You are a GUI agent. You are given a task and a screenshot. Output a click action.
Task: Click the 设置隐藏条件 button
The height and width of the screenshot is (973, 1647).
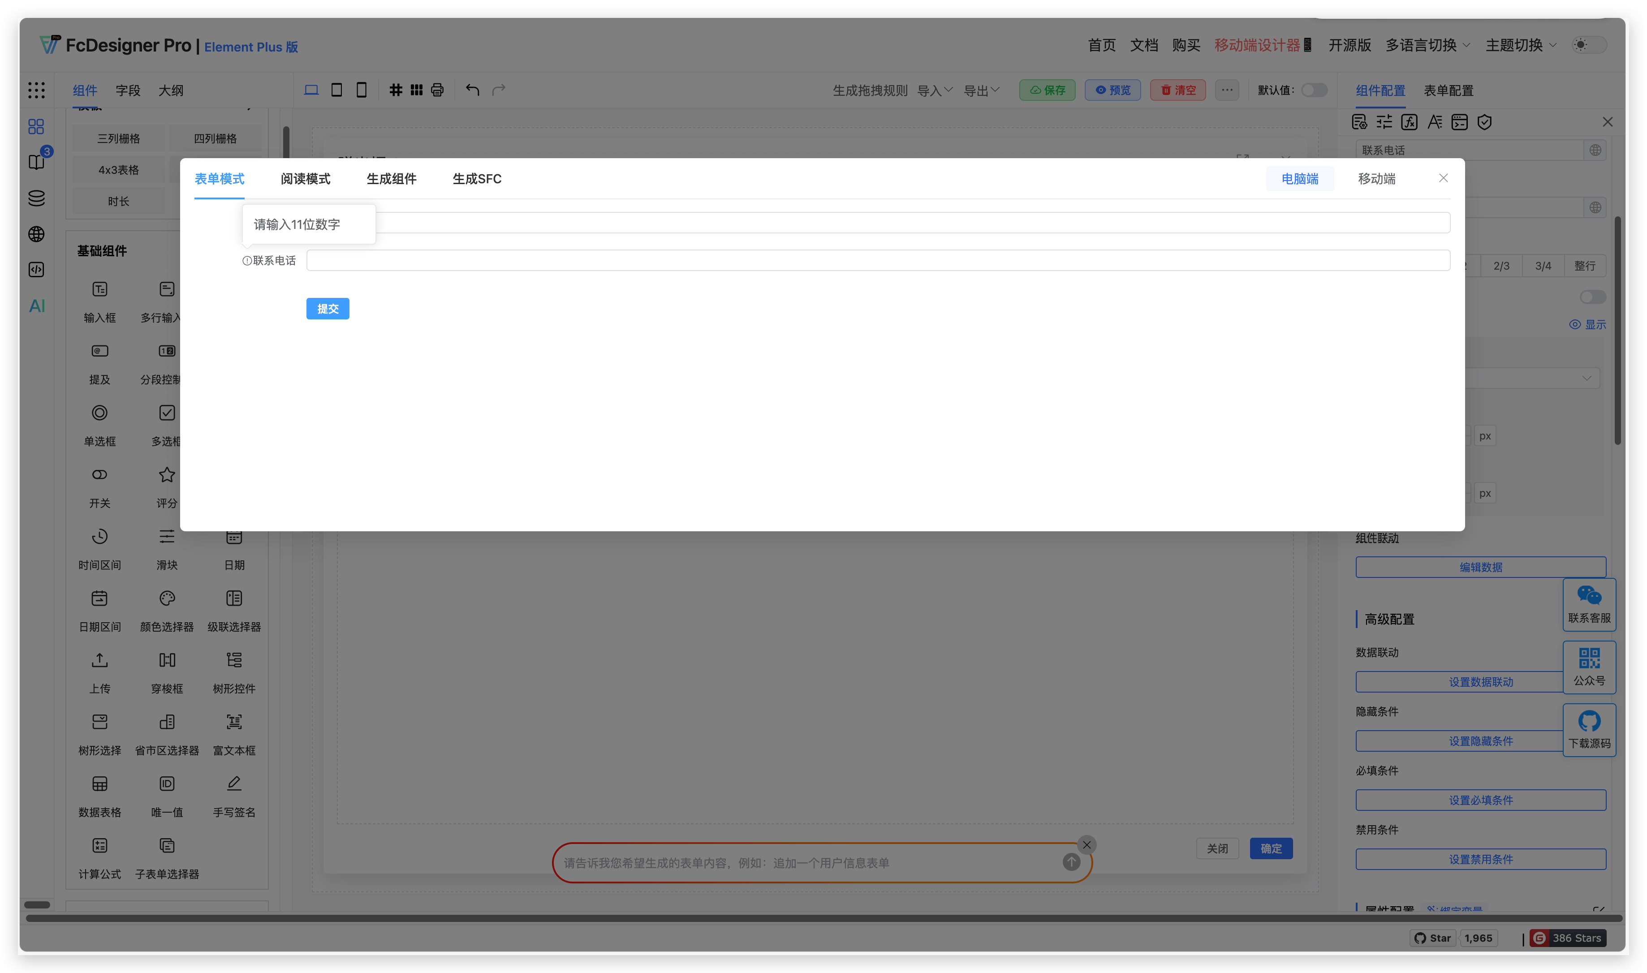click(x=1480, y=741)
